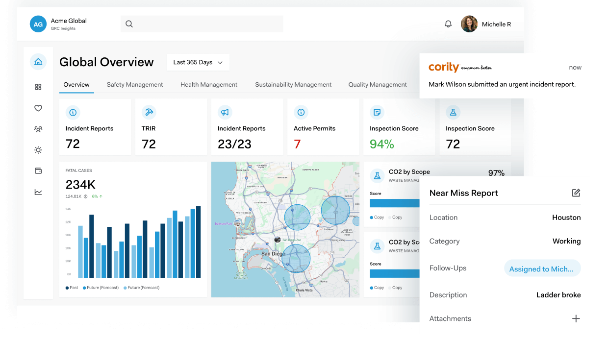Click the Assigned to Mich... follow-up pill
This screenshot has height=341, width=608.
(x=542, y=268)
